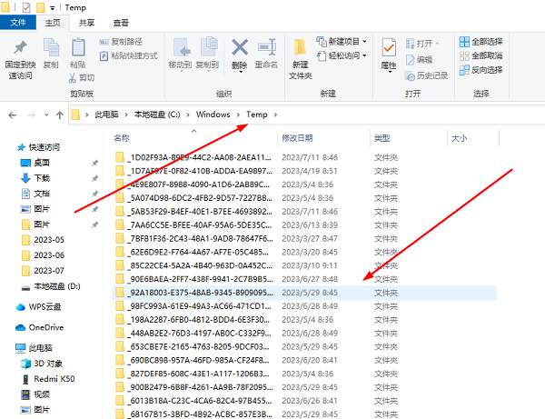Click the Cut (剪切) scissors icon
The image size is (545, 419).
[72, 77]
